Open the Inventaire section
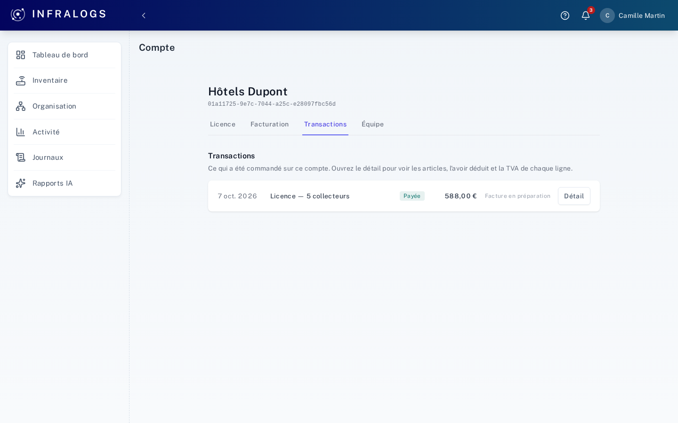This screenshot has height=423, width=678. pyautogui.click(x=65, y=81)
